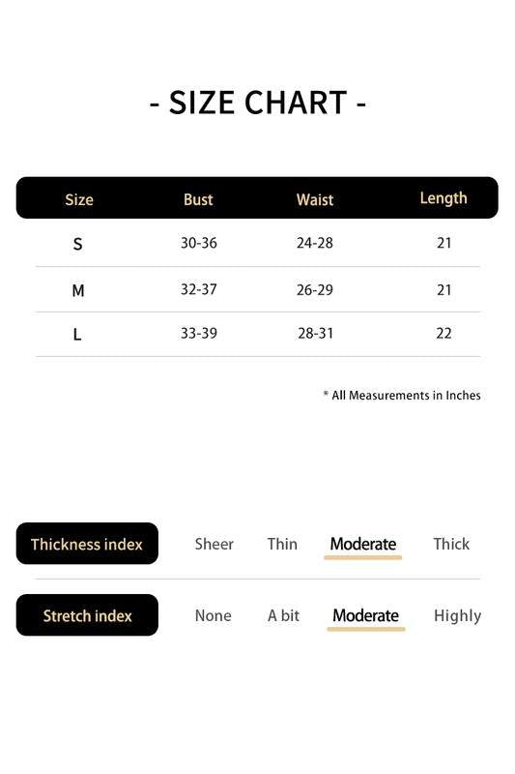The image size is (515, 774).
Task: Click size M row label
Action: 78,290
